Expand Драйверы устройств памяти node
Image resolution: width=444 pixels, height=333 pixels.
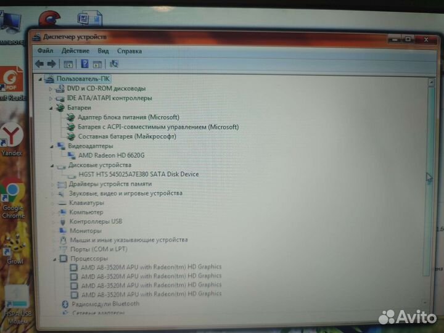52,185
